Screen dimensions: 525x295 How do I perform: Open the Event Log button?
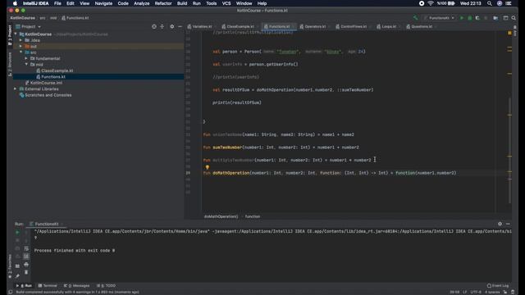[498, 286]
